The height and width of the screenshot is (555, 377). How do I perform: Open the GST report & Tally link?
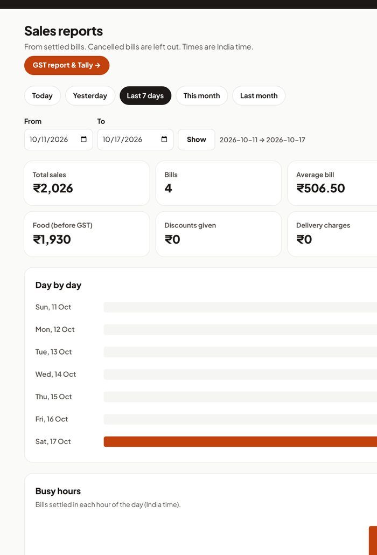66,66
